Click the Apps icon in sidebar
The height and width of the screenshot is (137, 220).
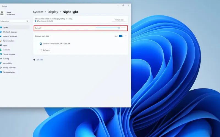click(x=1, y=45)
